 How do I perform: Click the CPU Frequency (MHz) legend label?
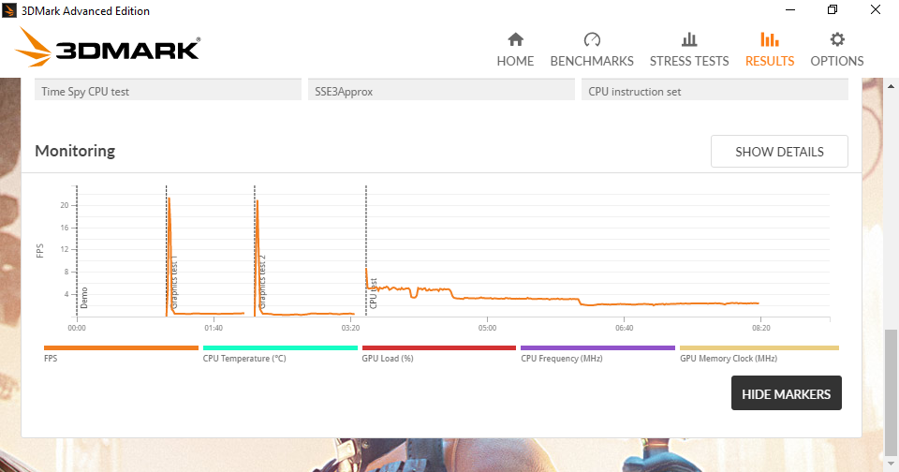(x=561, y=359)
